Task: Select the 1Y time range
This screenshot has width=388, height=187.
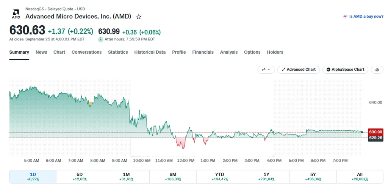Action: (266, 177)
